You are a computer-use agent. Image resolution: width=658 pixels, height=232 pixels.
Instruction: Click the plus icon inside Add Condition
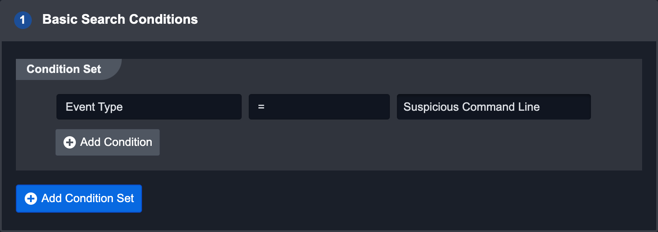coord(70,142)
